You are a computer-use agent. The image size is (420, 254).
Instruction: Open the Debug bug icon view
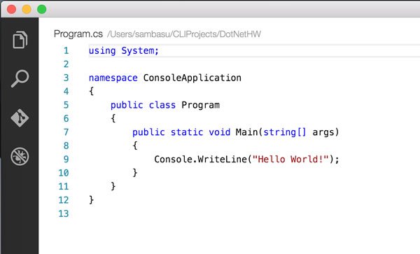(x=20, y=156)
